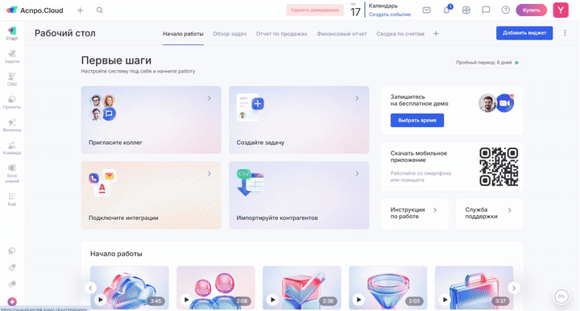This screenshot has height=311, width=580.
Task: Open the Старт sidebar section
Action: [x=12, y=33]
